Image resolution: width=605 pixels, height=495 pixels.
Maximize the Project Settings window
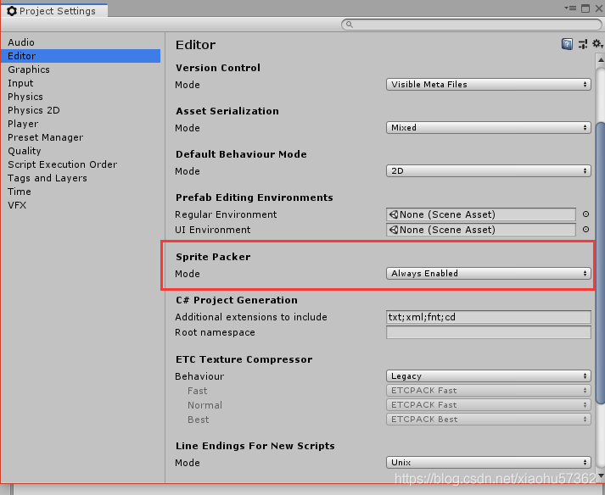(585, 8)
